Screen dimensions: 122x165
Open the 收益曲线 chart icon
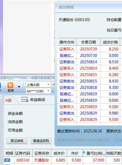click(25, 100)
